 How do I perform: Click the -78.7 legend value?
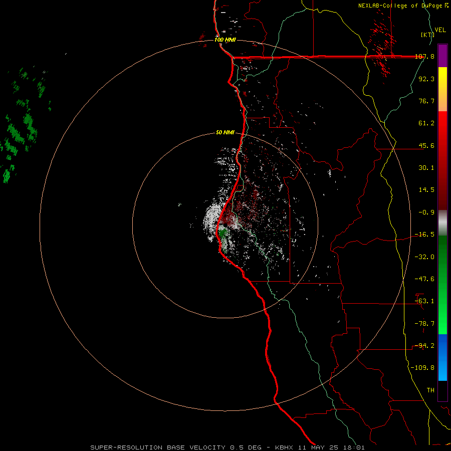click(424, 324)
